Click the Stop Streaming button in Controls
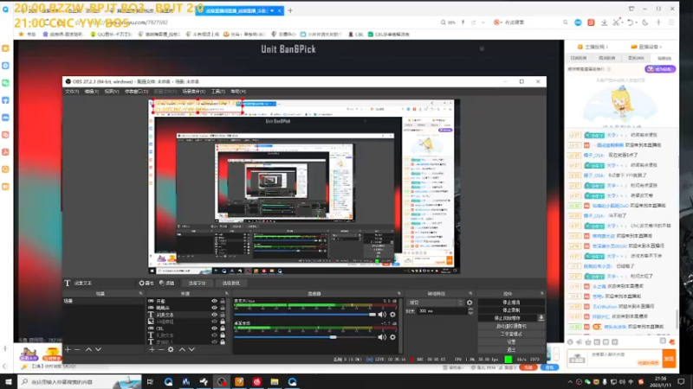The width and height of the screenshot is (693, 389). pyautogui.click(x=511, y=303)
